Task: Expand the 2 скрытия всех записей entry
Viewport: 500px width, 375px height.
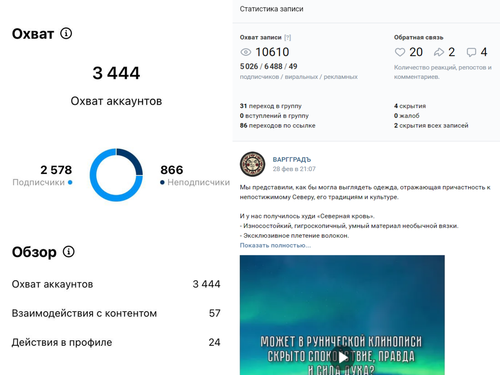Action: click(431, 125)
